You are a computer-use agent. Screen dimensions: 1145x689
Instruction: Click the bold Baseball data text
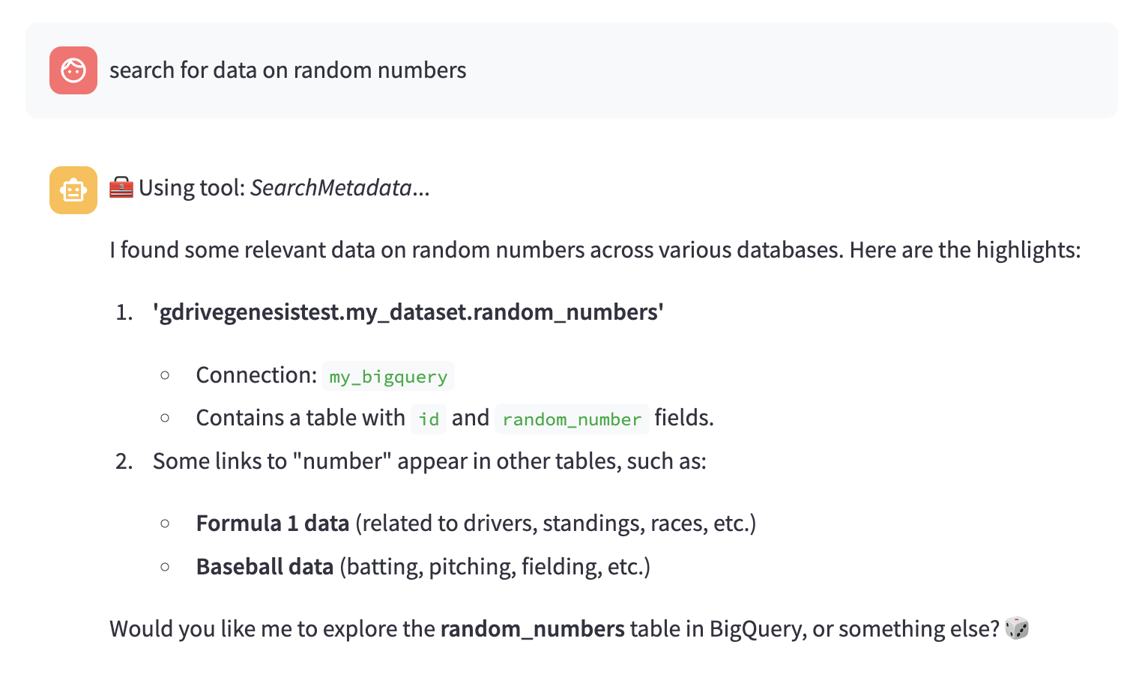pyautogui.click(x=265, y=567)
